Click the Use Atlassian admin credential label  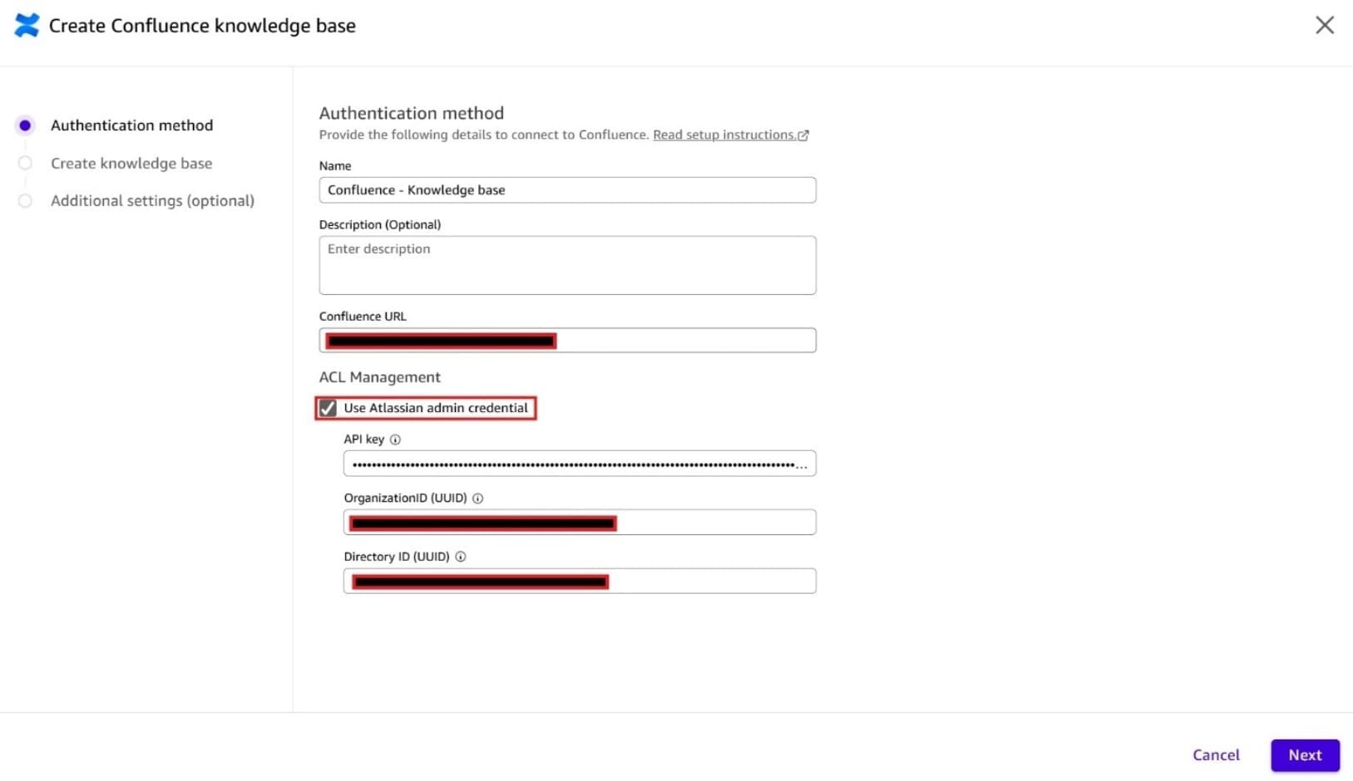click(436, 408)
